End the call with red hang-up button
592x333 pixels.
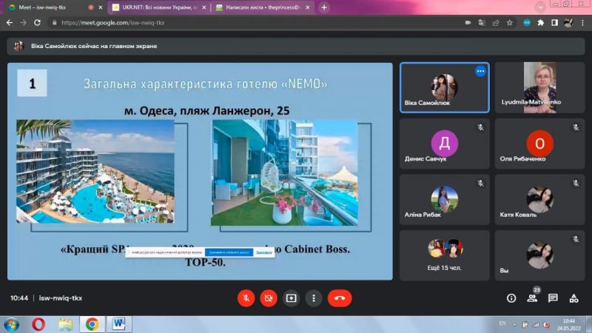[340, 298]
